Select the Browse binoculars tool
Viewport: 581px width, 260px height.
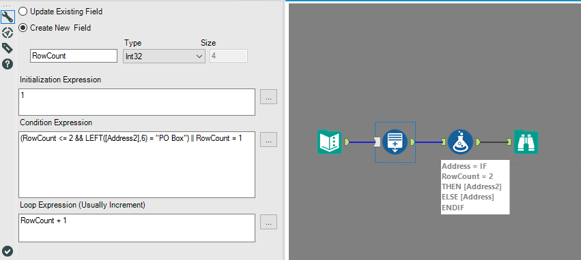point(526,142)
